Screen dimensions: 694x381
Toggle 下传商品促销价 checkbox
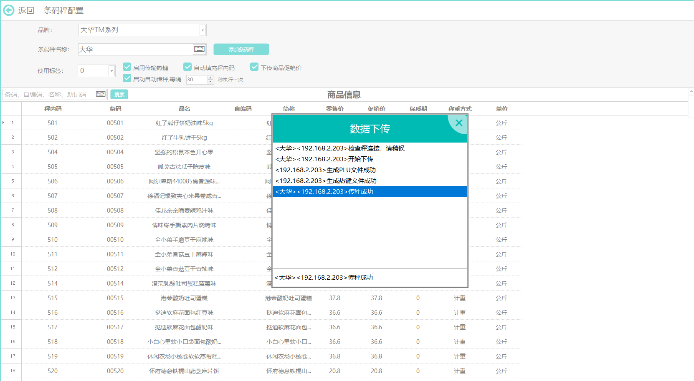pos(254,67)
